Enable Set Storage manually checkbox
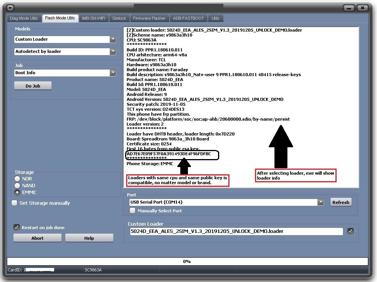Viewport: 377px width, 282px height. point(14,203)
